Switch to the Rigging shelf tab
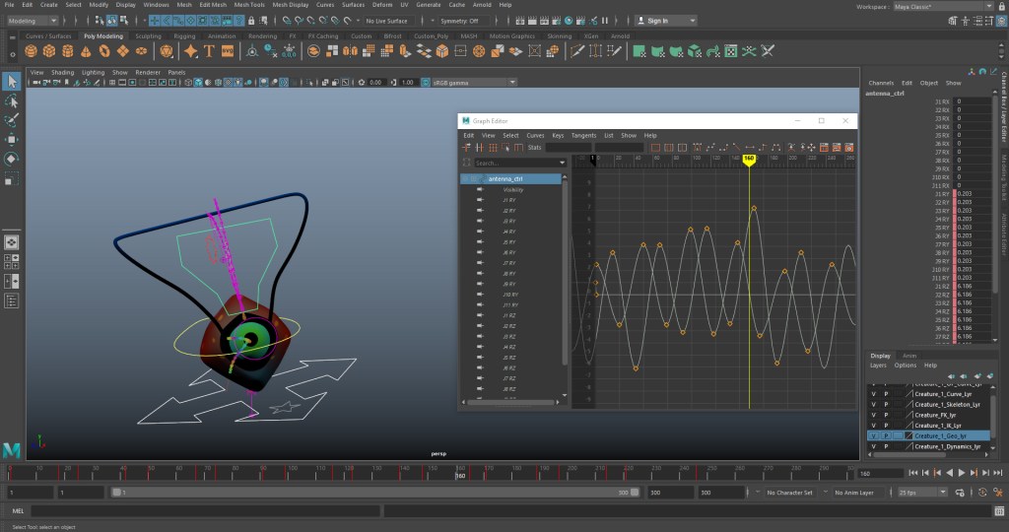This screenshot has width=1009, height=532. click(183, 36)
